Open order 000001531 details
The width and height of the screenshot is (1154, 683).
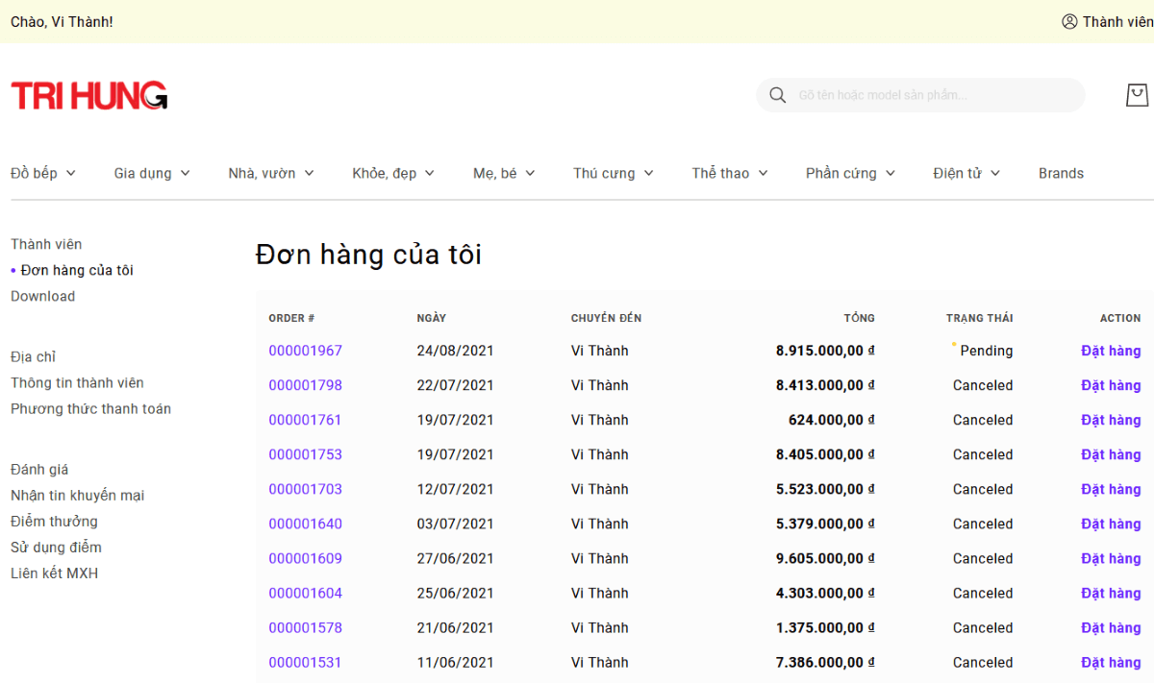coord(305,662)
